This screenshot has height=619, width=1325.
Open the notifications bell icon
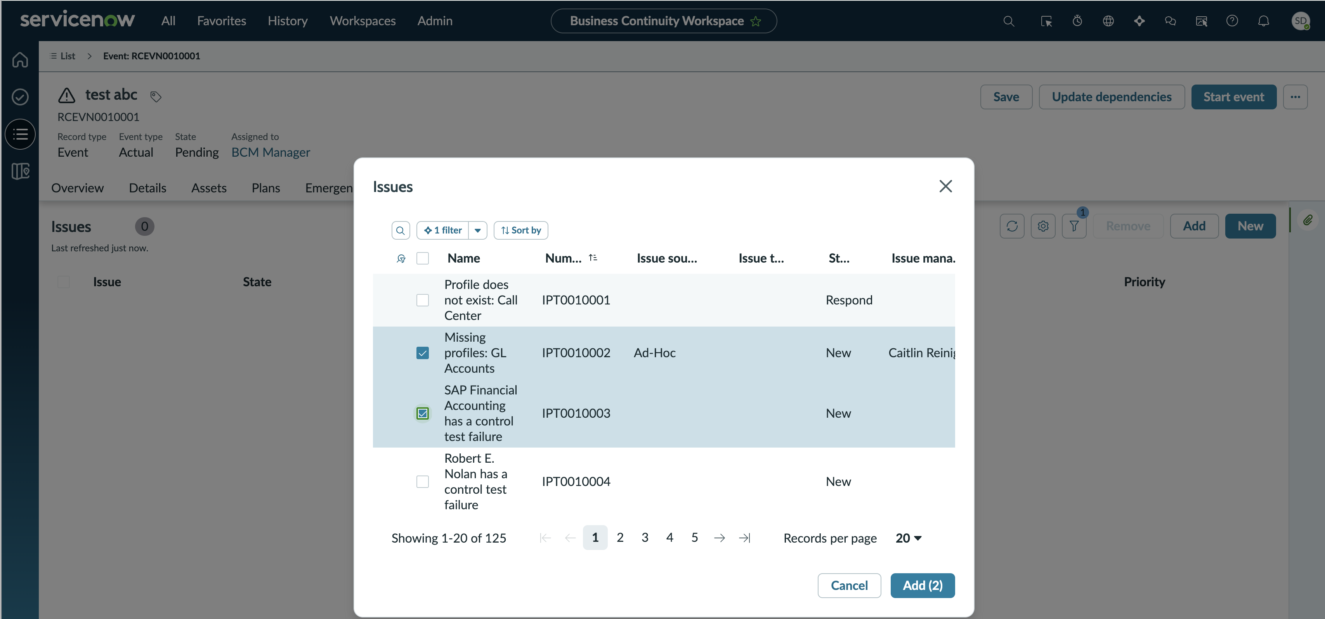[x=1263, y=21]
